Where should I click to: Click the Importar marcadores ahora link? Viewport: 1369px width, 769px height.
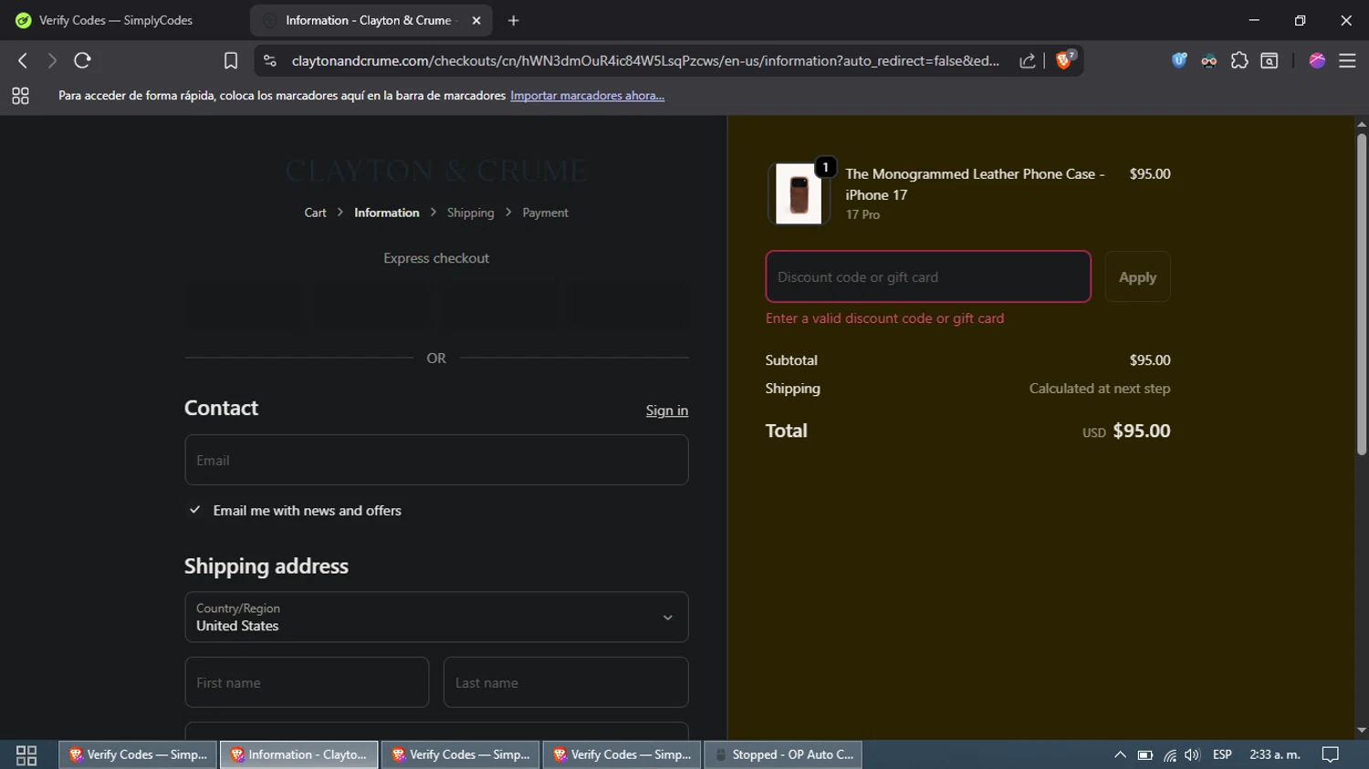587,96
